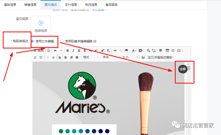Decrease the indent
This screenshot has height=135, width=221.
pos(48,57)
